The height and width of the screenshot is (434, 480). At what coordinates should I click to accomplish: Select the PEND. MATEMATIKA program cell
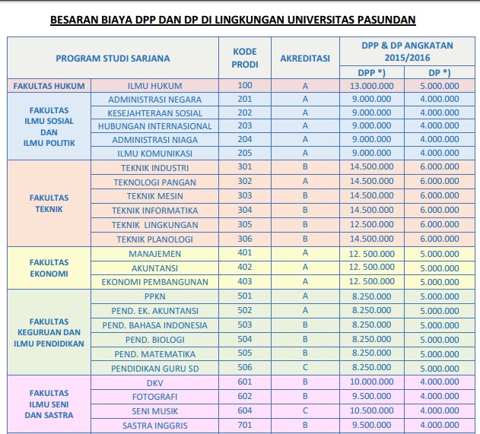point(154,354)
